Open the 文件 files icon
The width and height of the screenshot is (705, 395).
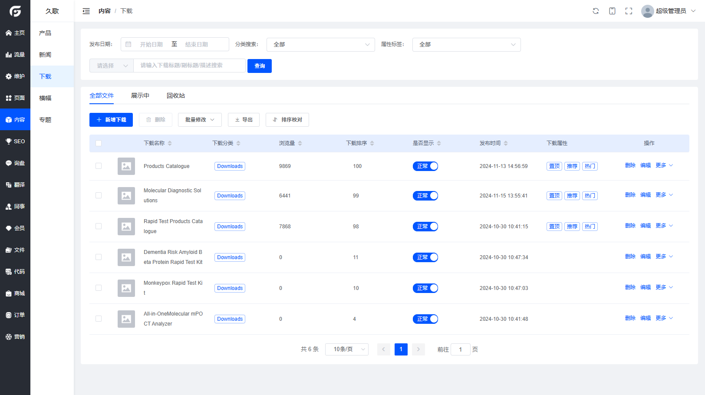[9, 250]
